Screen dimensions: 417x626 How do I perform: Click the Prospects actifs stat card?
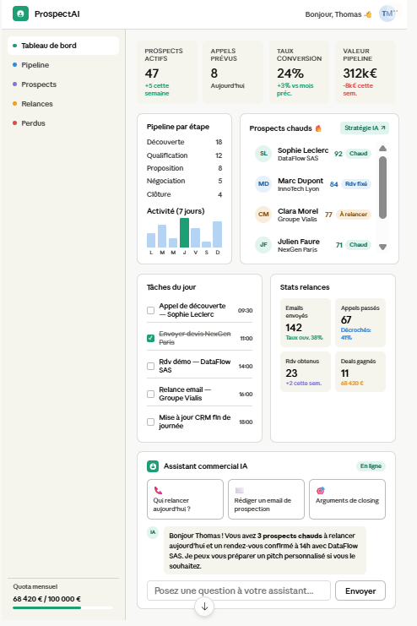(x=167, y=72)
